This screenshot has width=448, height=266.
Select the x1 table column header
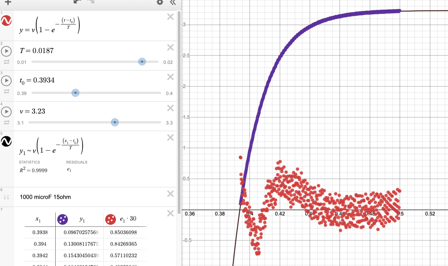pyautogui.click(x=38, y=219)
